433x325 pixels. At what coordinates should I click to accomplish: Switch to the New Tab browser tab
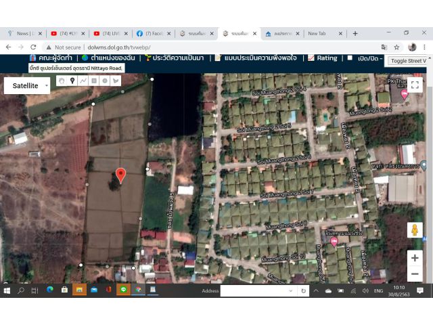317,33
